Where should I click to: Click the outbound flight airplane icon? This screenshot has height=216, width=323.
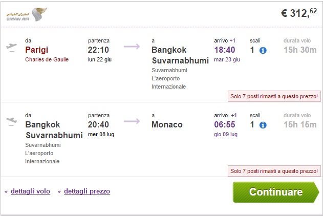tap(11, 47)
